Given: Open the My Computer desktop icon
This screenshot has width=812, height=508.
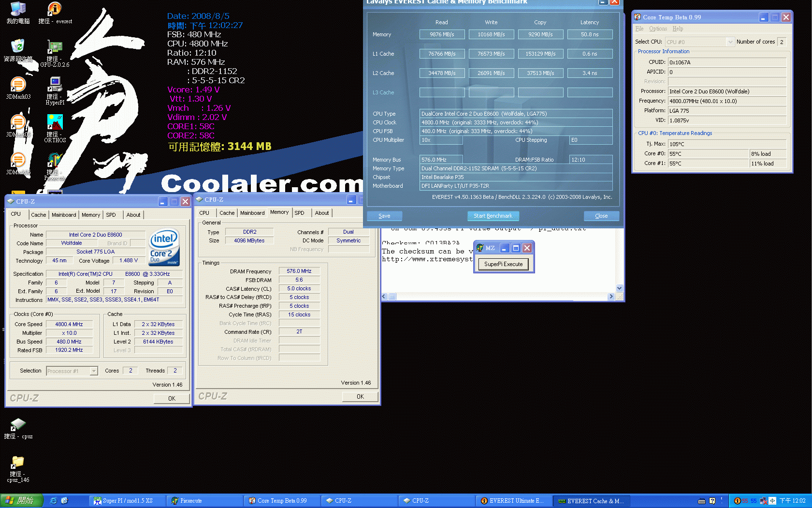Looking at the screenshot, I should [18, 13].
